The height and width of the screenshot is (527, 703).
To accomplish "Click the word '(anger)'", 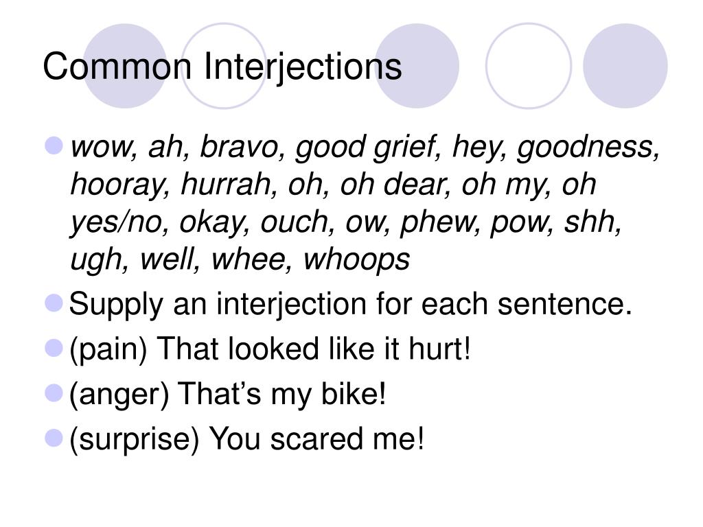I will tap(119, 395).
